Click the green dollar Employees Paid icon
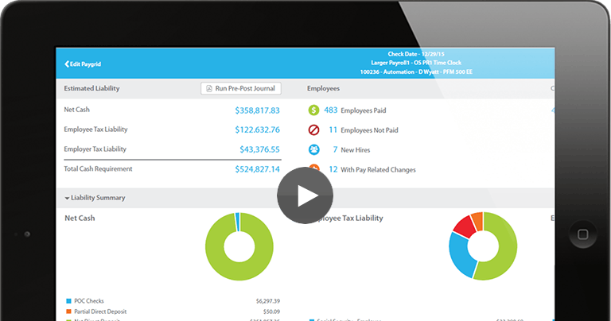611x321 pixels. pyautogui.click(x=314, y=110)
